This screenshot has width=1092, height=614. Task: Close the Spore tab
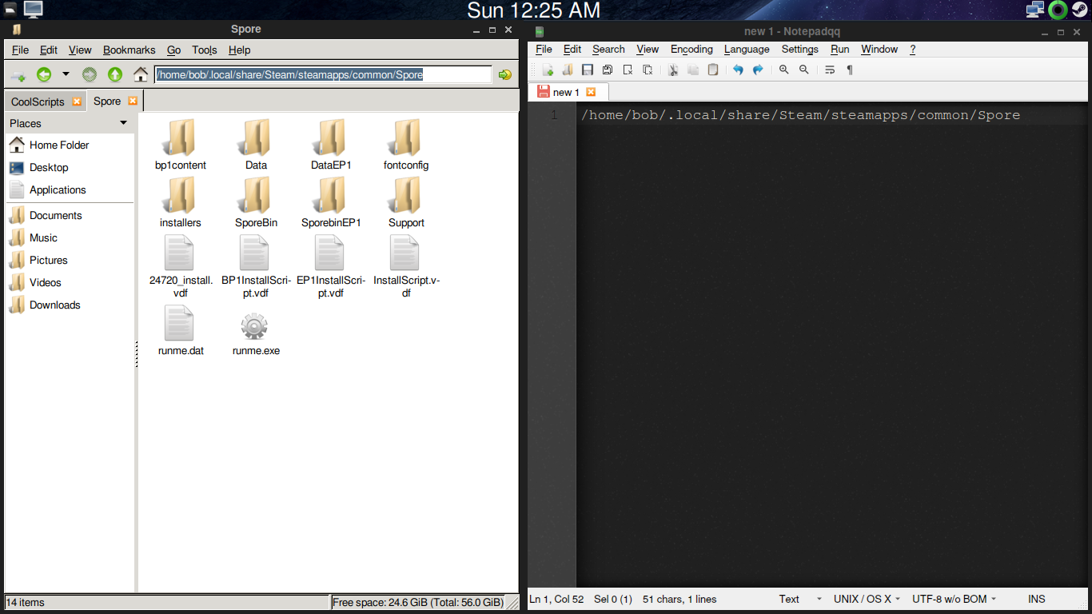(x=133, y=101)
